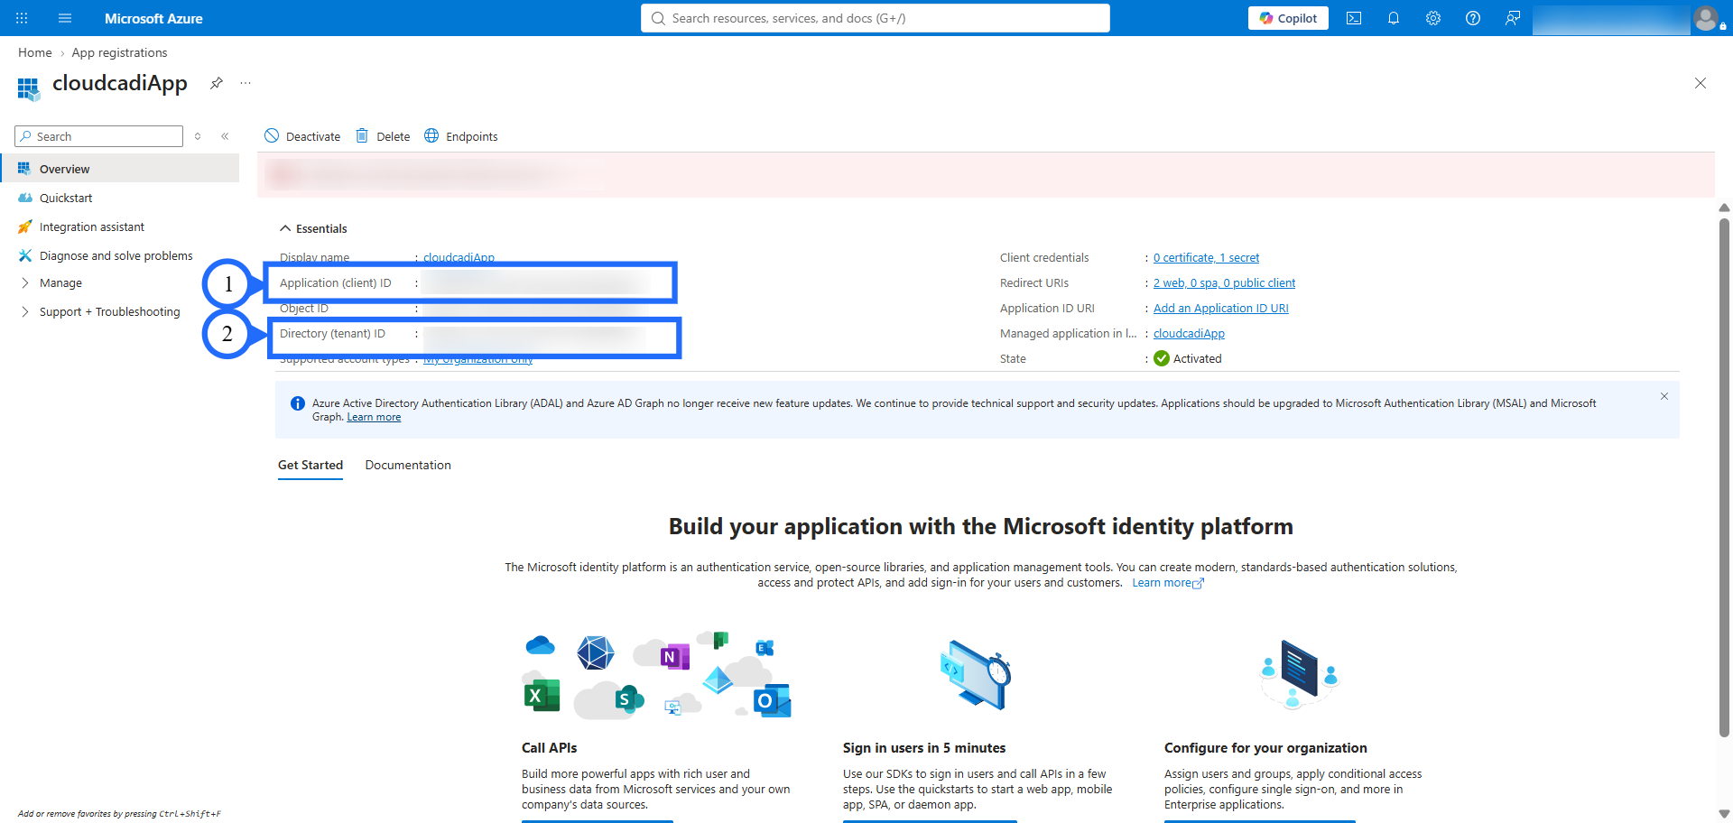Viewport: 1733px width, 823px height.
Task: Open Copilot assistant
Action: coord(1288,18)
